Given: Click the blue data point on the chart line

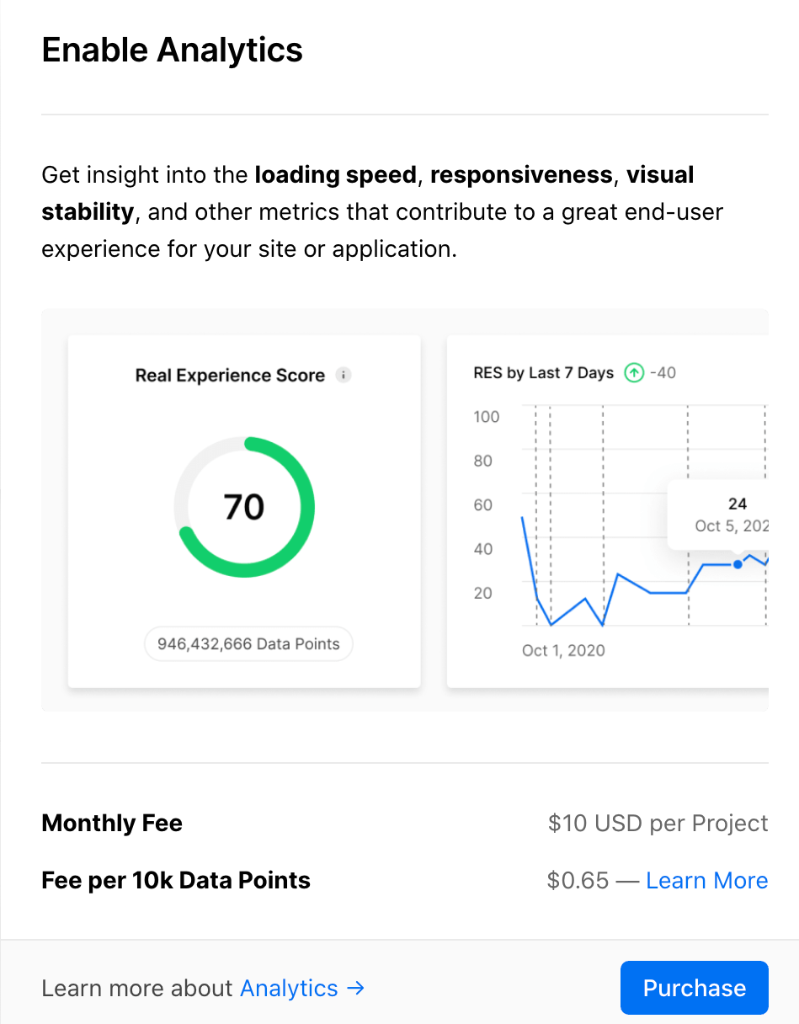Looking at the screenshot, I should [x=738, y=564].
